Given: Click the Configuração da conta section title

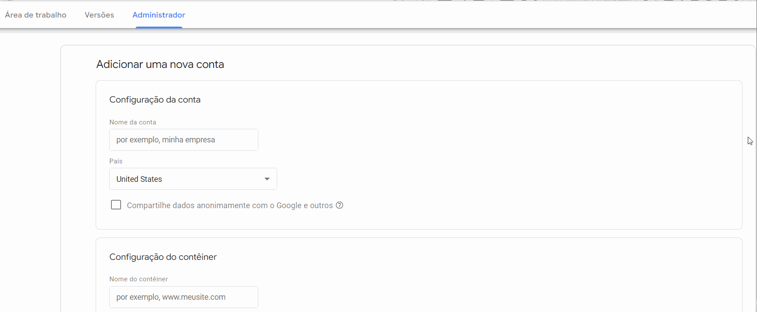Looking at the screenshot, I should point(155,99).
